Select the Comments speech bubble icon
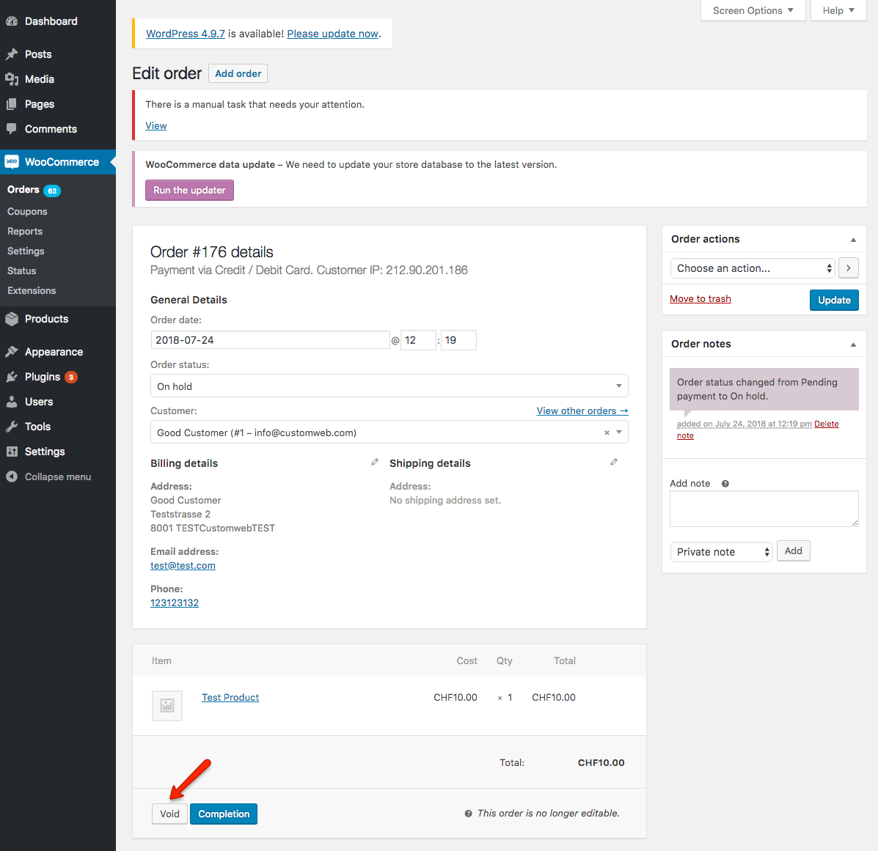This screenshot has height=851, width=878. tap(12, 129)
